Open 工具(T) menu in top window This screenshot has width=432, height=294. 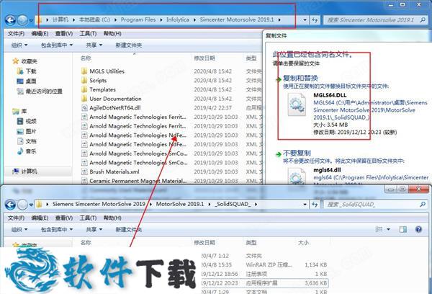tap(88, 34)
